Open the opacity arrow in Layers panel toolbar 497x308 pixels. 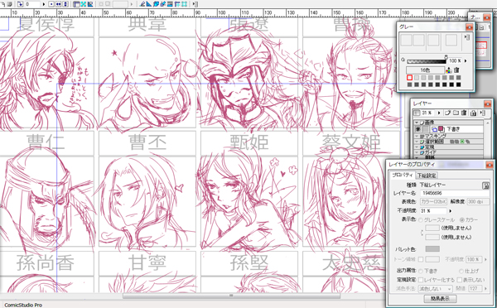pyautogui.click(x=439, y=113)
